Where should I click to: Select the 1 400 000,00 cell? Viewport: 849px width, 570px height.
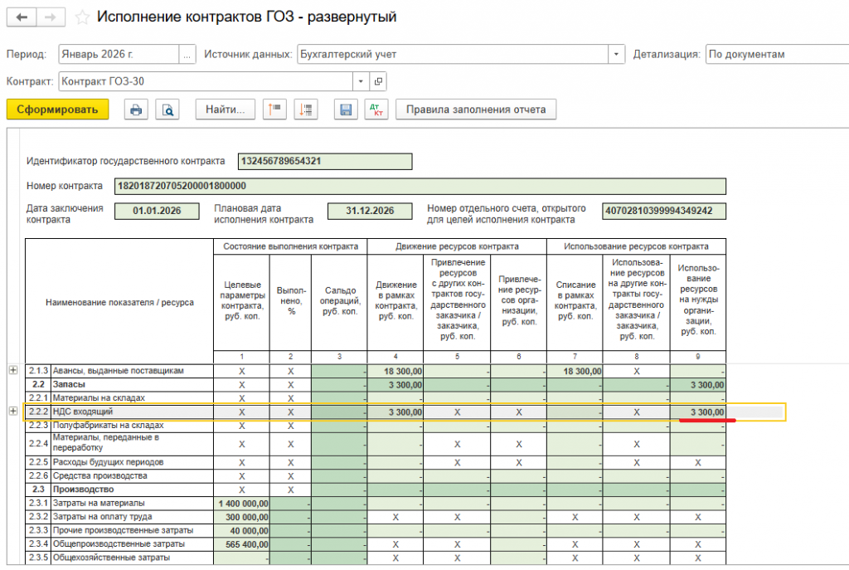pyautogui.click(x=241, y=504)
